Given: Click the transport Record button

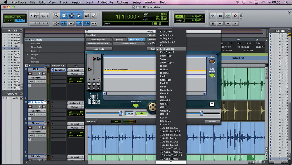Looking at the screenshot, I should coord(235,16).
